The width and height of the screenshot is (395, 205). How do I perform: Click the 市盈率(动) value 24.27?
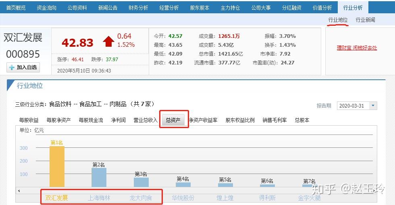pos(287,63)
